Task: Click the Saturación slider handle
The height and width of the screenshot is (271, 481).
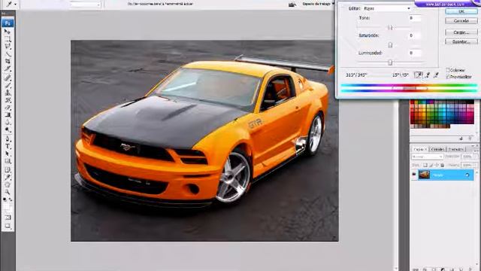Action: 390,45
